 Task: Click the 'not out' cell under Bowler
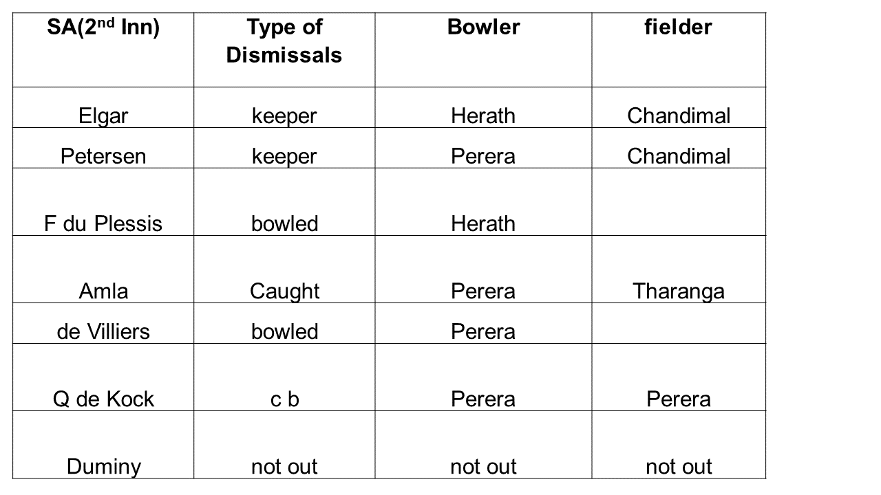pyautogui.click(x=483, y=466)
